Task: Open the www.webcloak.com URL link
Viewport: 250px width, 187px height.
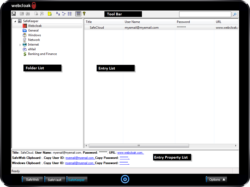Action: tap(130, 153)
